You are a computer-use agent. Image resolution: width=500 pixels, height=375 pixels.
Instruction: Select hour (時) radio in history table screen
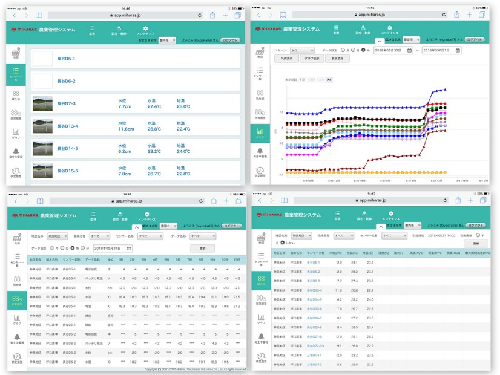pyautogui.click(x=73, y=248)
